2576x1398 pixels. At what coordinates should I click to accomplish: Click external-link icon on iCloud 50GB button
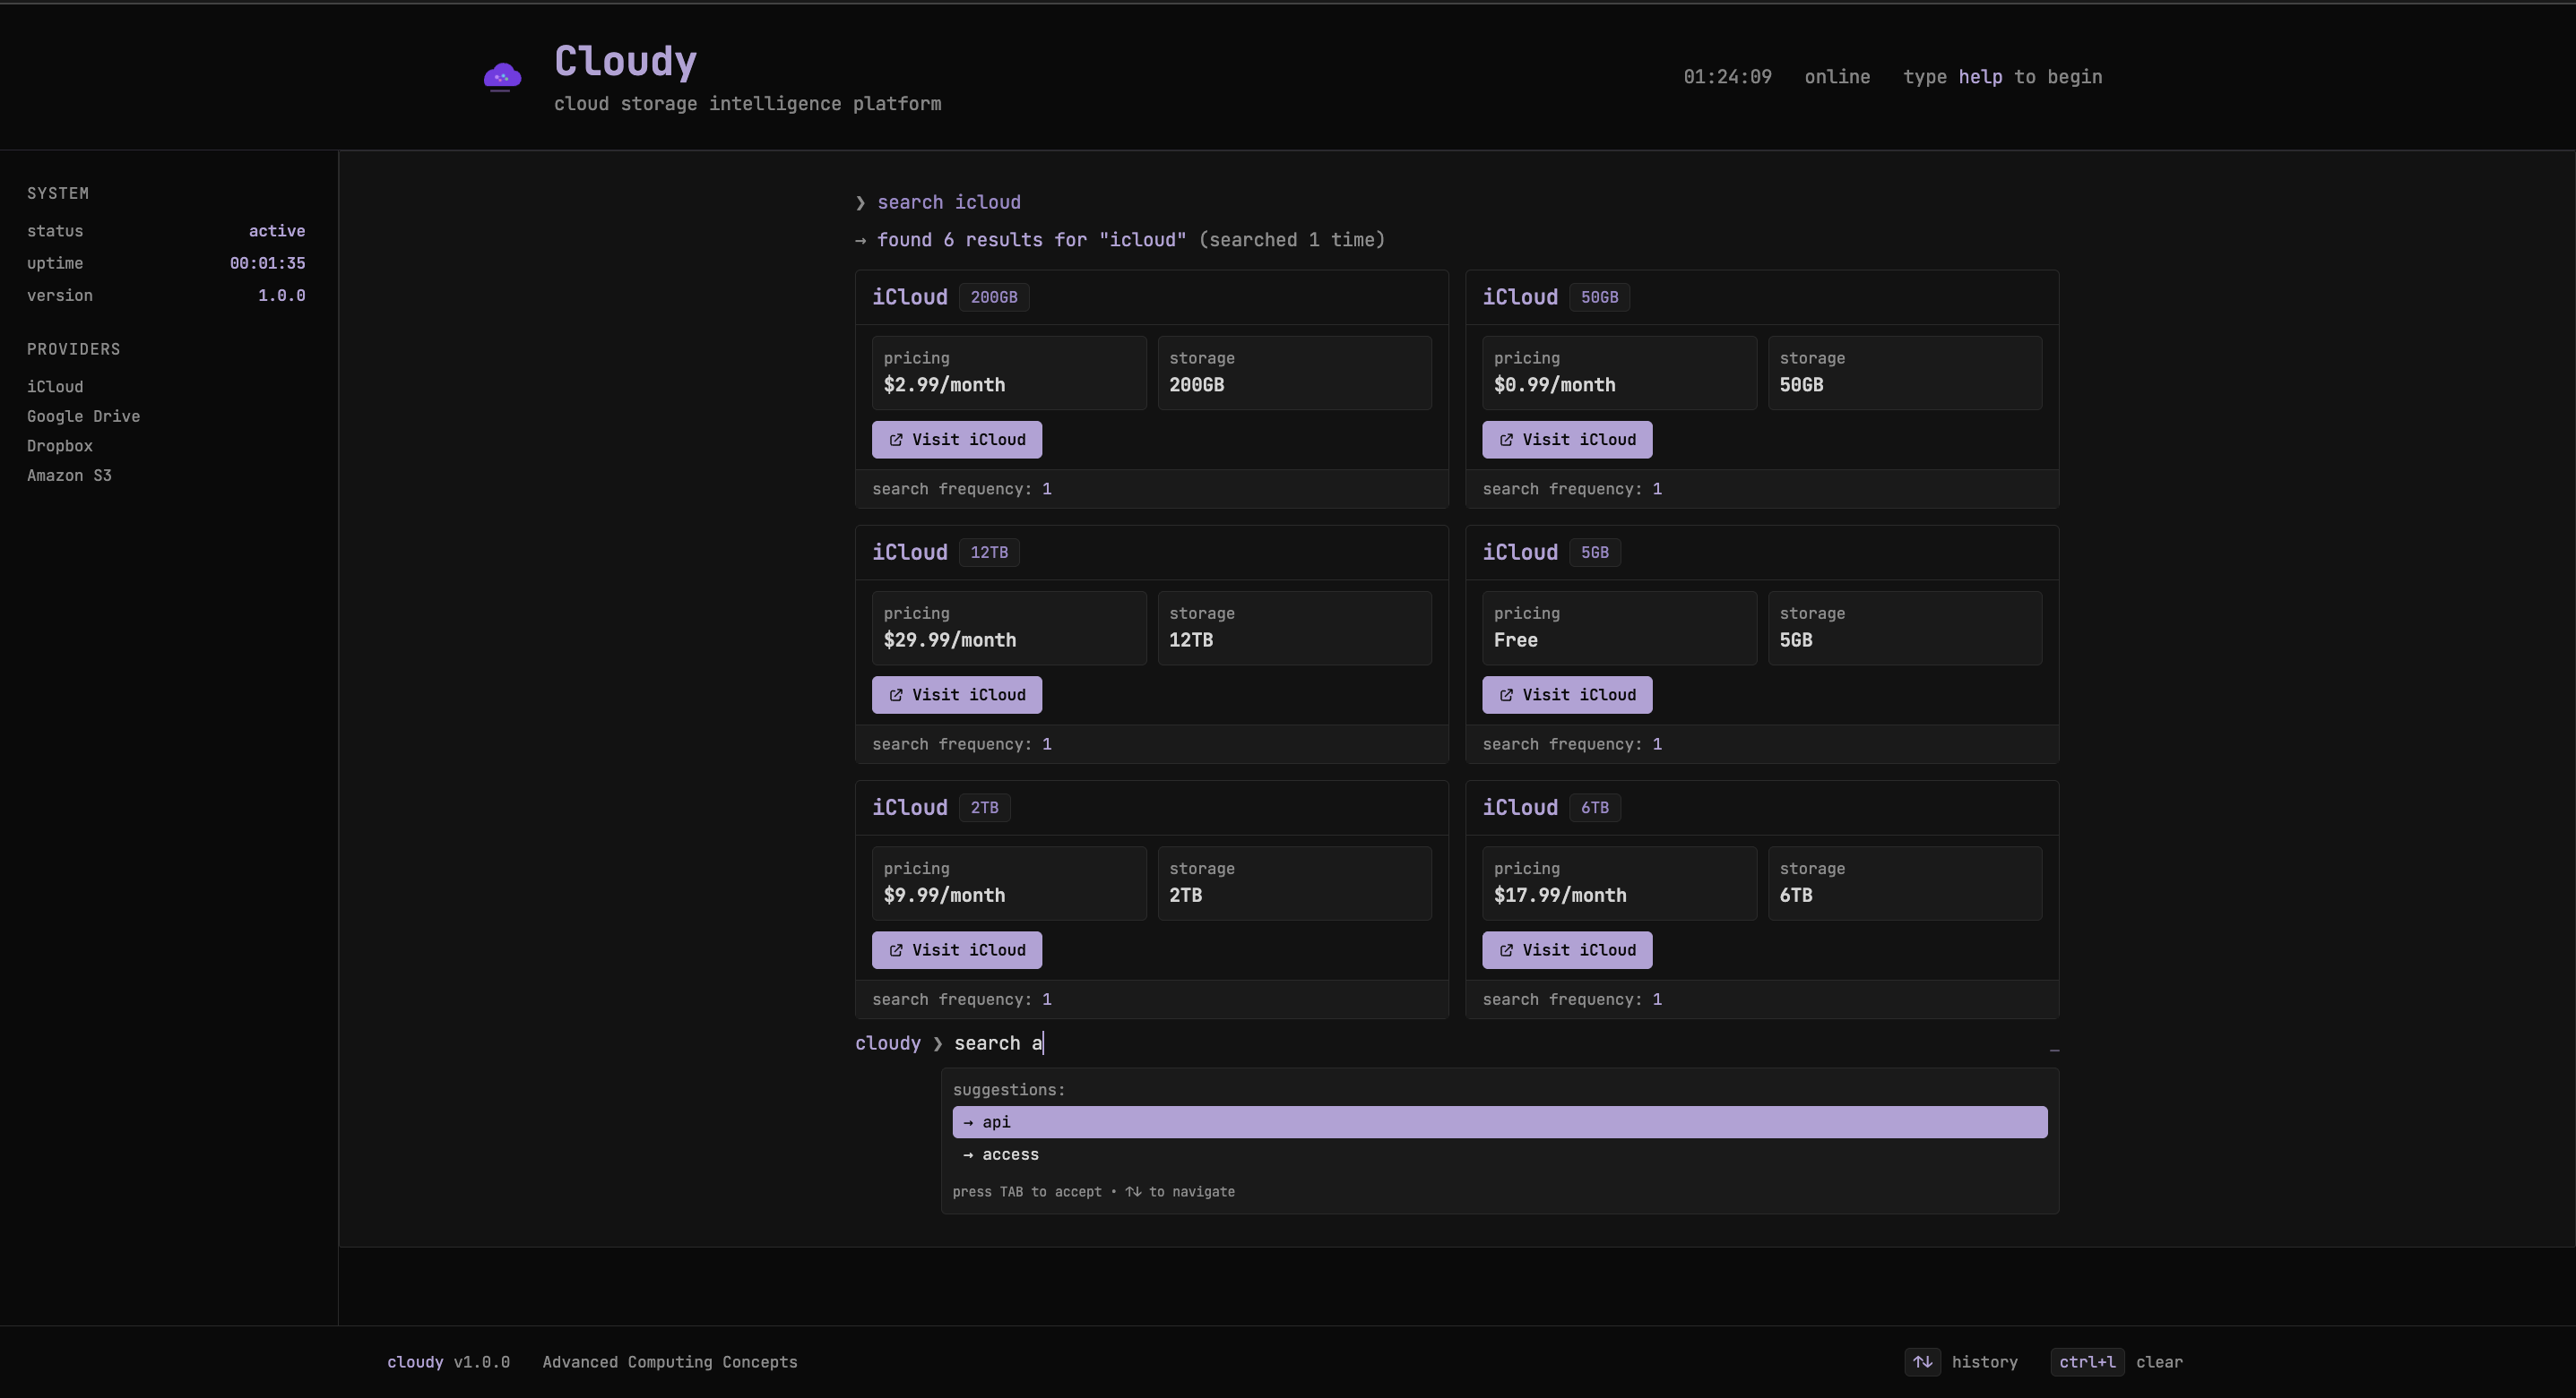[1506, 440]
